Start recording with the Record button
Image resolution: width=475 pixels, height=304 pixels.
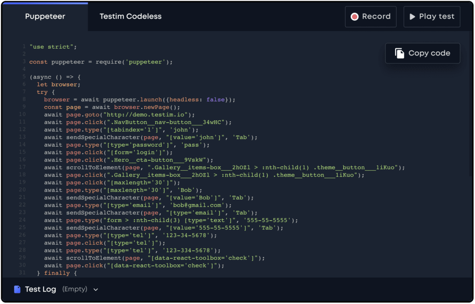pyautogui.click(x=371, y=17)
